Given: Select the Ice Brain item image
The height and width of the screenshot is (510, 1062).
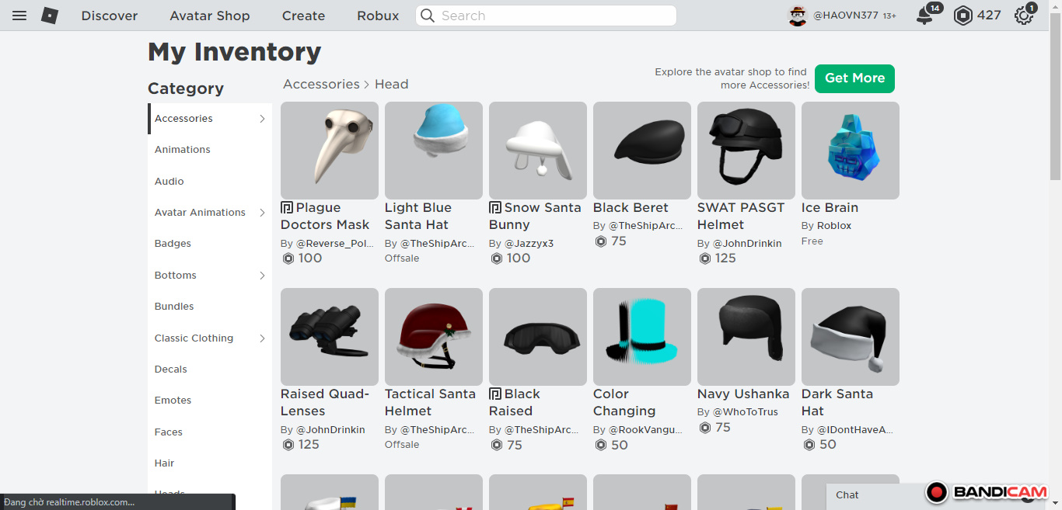Looking at the screenshot, I should pos(850,151).
